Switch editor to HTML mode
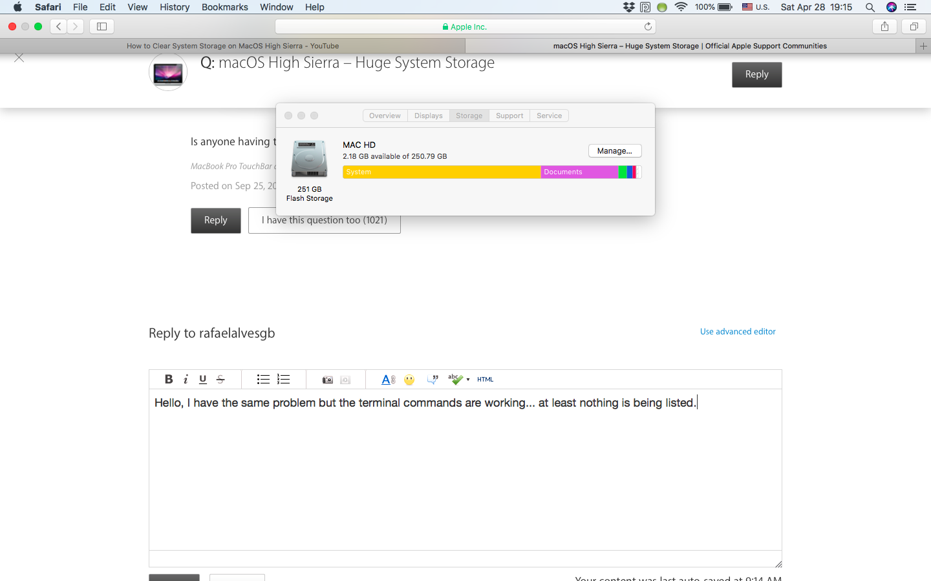The height and width of the screenshot is (581, 931). tap(486, 380)
